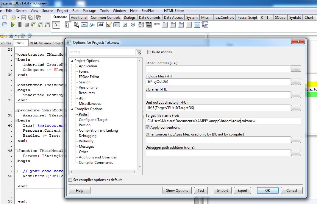Click the Open file toolbar icon
Viewport: 317px width, 204px height.
point(13,18)
